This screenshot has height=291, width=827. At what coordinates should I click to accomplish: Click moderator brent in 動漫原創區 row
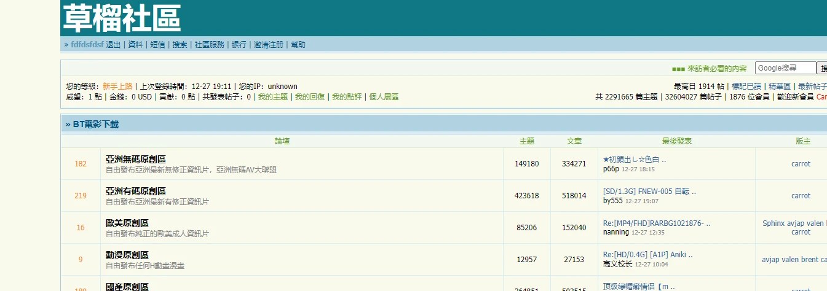(x=809, y=260)
